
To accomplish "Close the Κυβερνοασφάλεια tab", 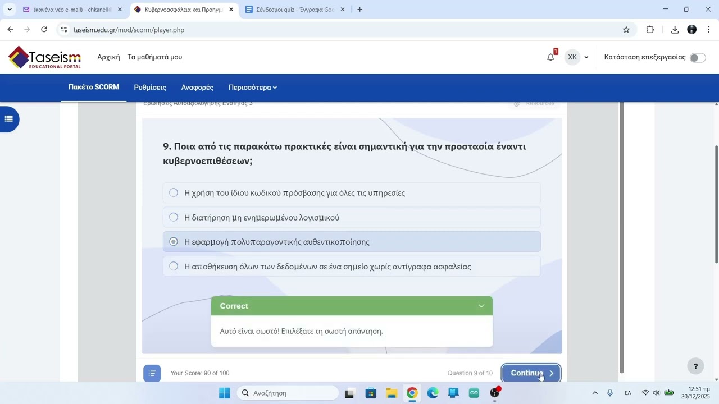I will 231,10.
